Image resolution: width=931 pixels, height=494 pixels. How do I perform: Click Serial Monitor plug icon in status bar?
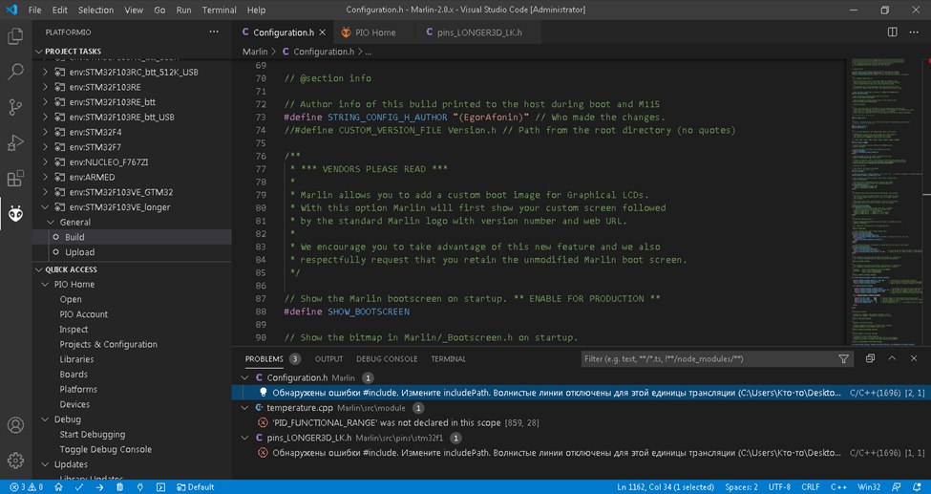(x=140, y=487)
